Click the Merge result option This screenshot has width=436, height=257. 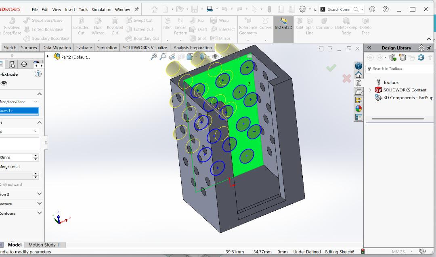click(10, 166)
